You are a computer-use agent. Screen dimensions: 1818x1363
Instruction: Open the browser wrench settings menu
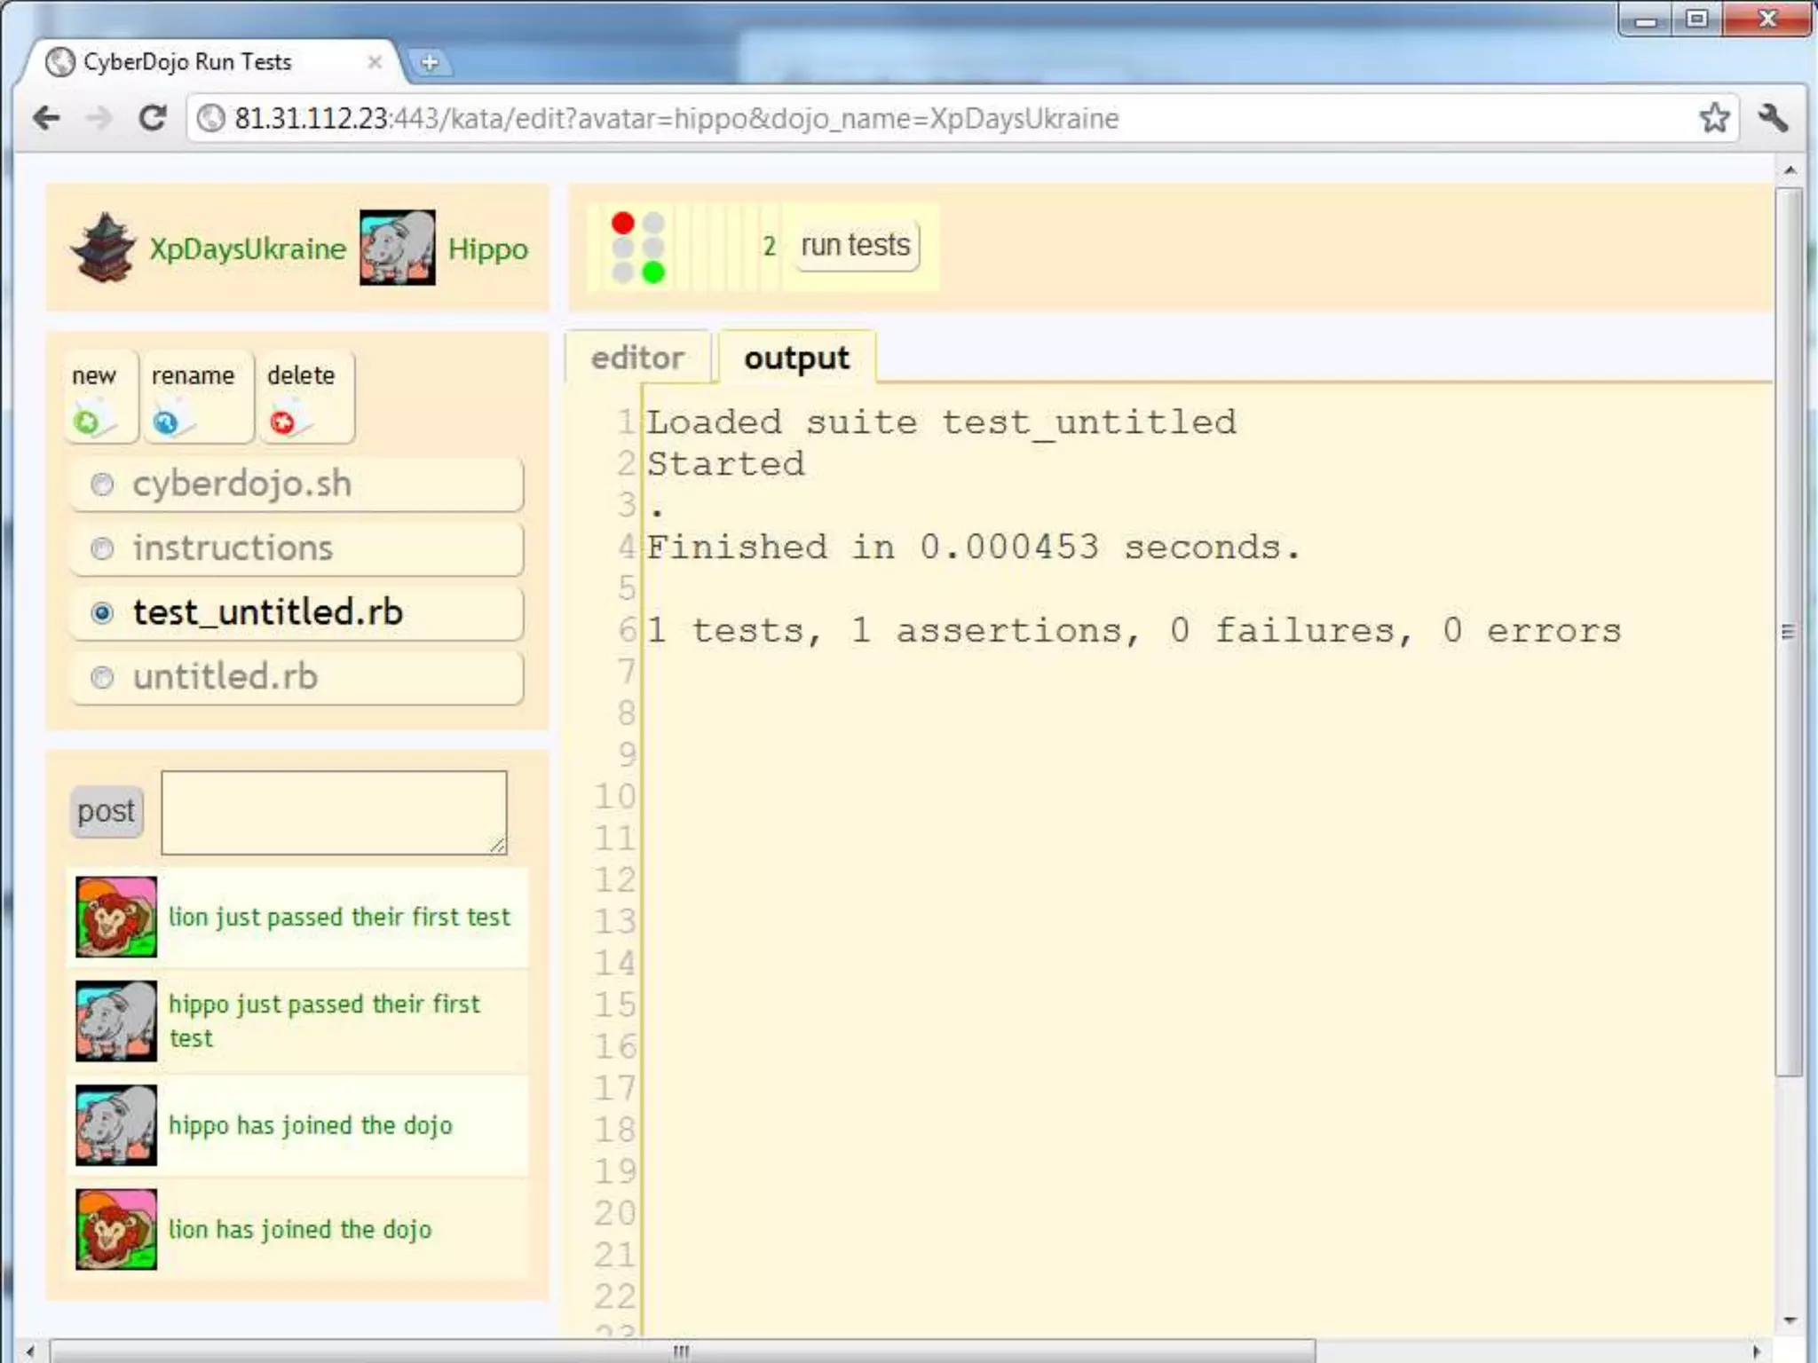[x=1773, y=118]
